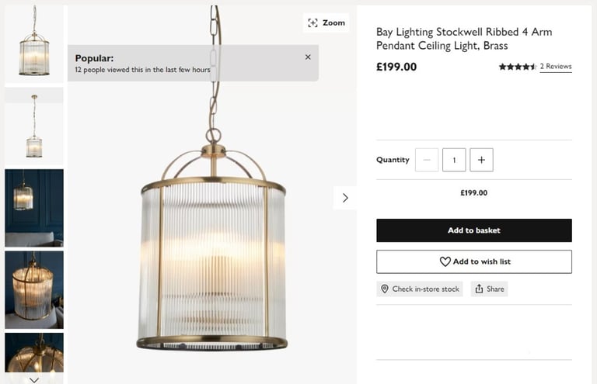Increase quantity with plus button
597x384 pixels.
(x=481, y=160)
